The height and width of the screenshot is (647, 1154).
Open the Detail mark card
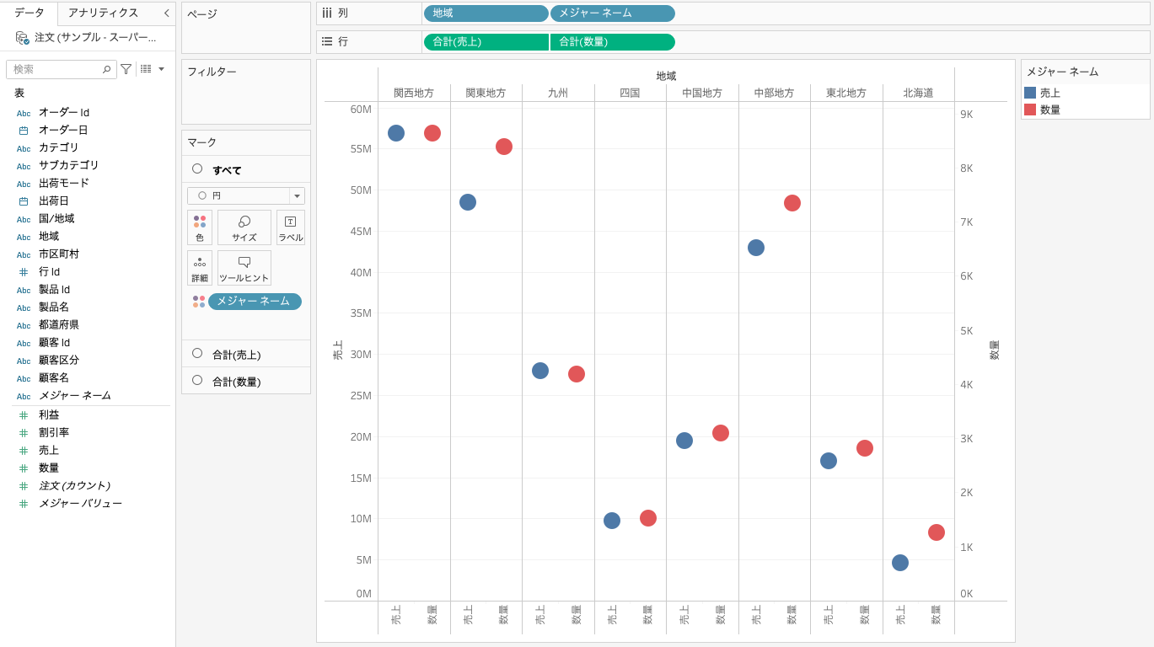tap(200, 268)
